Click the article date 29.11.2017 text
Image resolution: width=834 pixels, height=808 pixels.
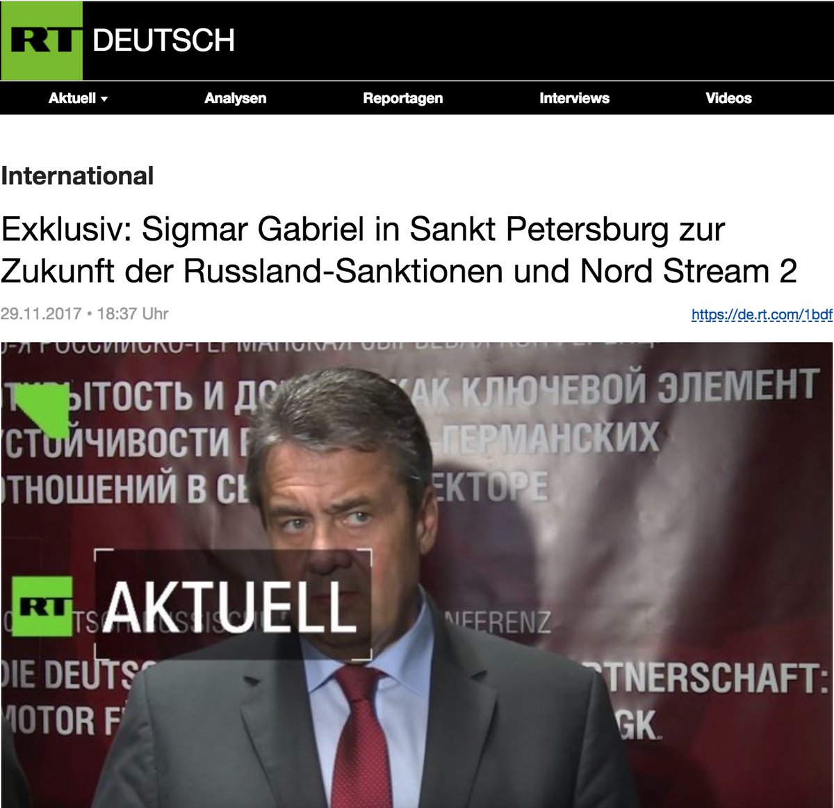41,314
